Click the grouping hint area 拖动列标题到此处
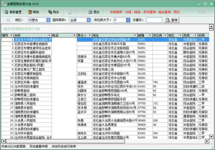Viewport: 215px width, 150px height. click(21, 29)
